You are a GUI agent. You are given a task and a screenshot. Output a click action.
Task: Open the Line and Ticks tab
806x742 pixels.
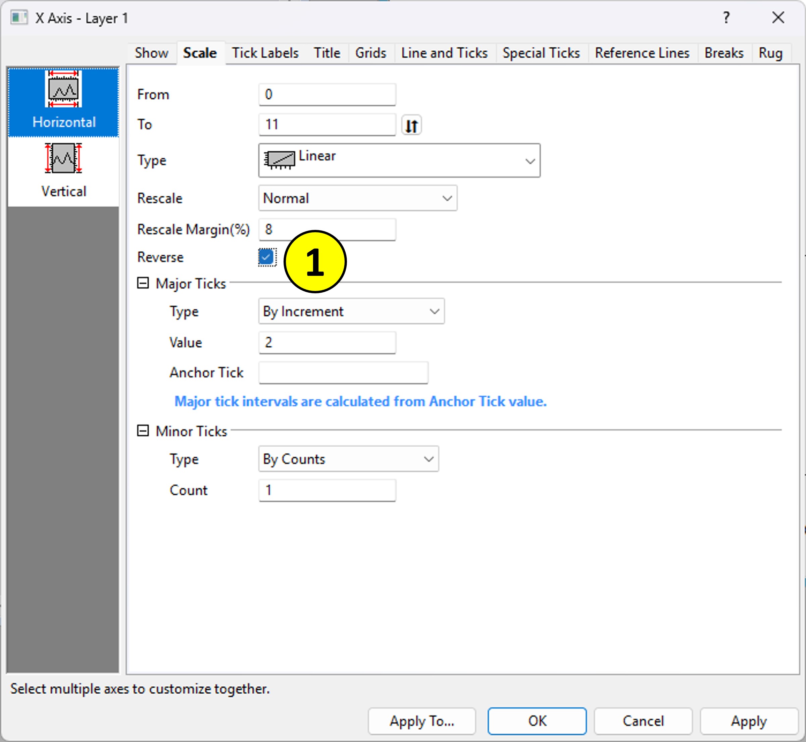[x=444, y=53]
